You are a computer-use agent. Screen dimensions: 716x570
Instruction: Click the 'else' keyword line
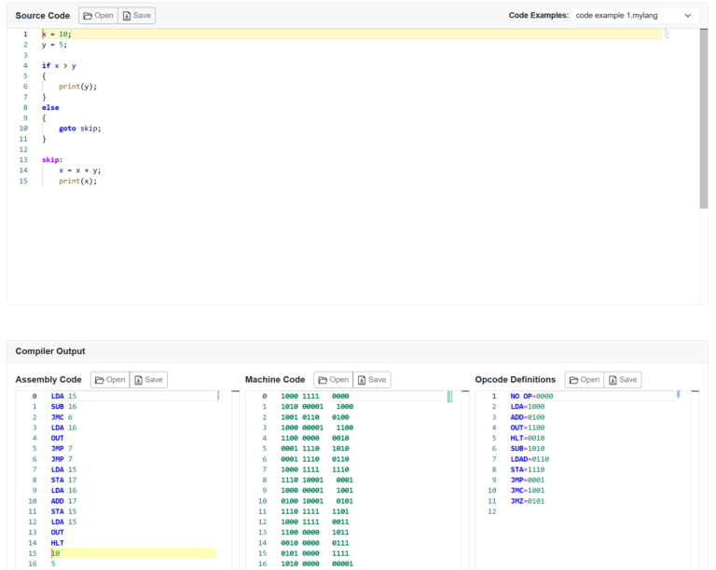[50, 108]
